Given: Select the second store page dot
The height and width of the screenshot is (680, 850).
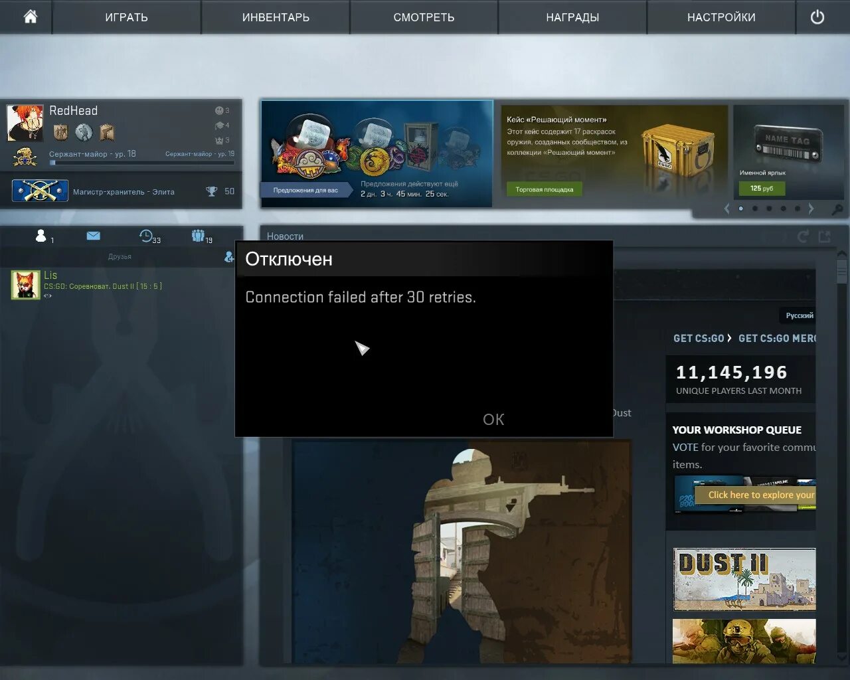Looking at the screenshot, I should tap(755, 209).
